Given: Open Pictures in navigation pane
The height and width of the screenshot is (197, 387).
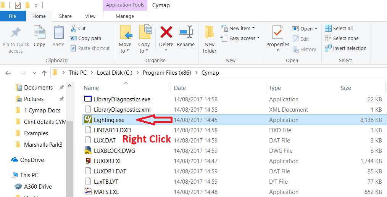Looking at the screenshot, I should (34, 99).
